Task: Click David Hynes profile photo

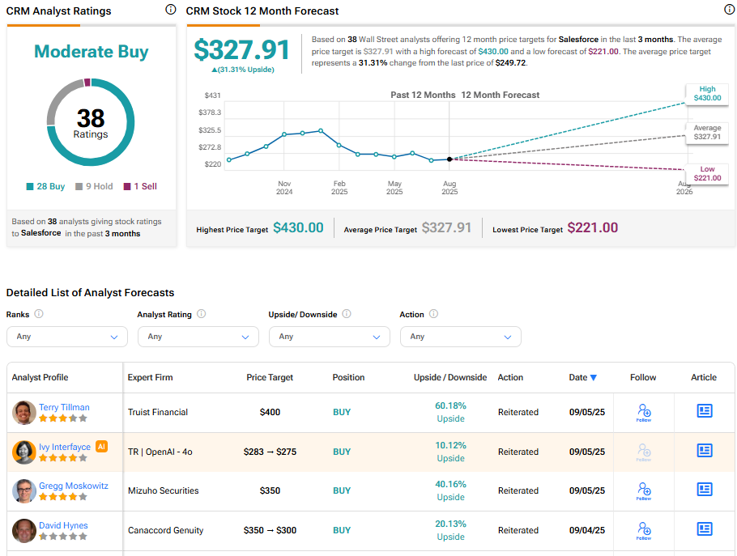Action: (24, 531)
